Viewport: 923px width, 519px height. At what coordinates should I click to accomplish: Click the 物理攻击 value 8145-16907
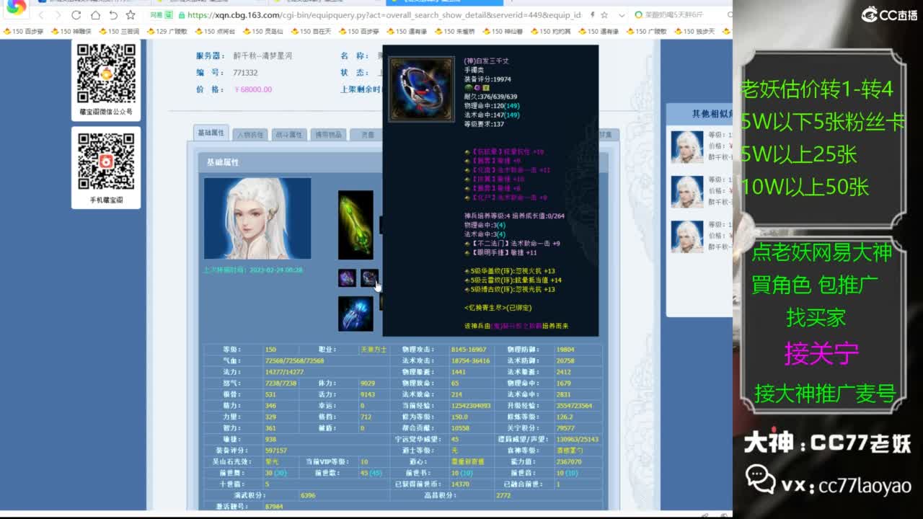[469, 350]
